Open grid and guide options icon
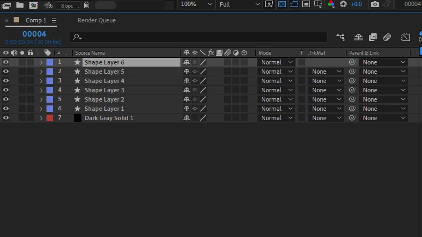The width and height of the screenshot is (422, 237). click(318, 4)
